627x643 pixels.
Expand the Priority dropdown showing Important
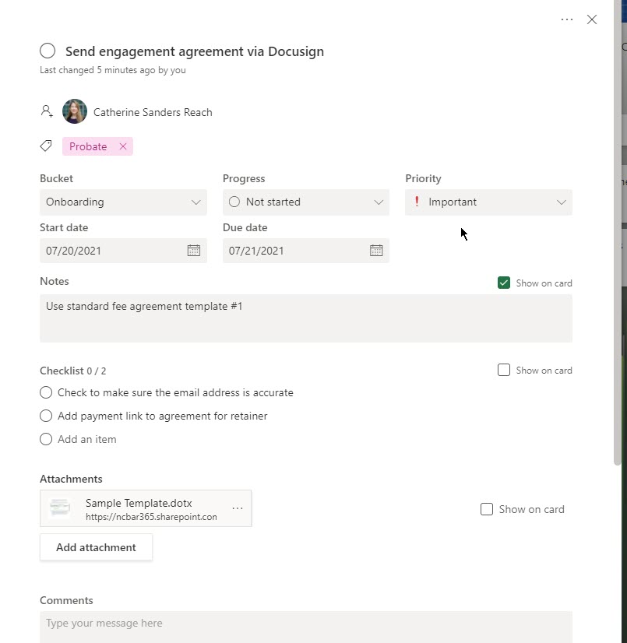coord(488,202)
